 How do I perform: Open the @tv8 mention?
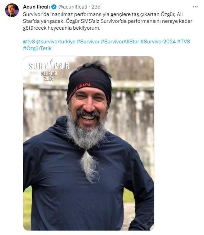point(29,42)
